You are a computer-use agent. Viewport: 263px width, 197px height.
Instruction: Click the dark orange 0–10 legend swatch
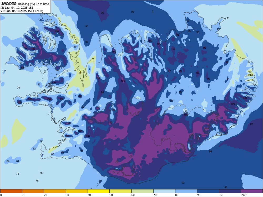coord(11,191)
